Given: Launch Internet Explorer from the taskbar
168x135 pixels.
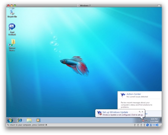Looking at the screenshot, I should 20,120.
